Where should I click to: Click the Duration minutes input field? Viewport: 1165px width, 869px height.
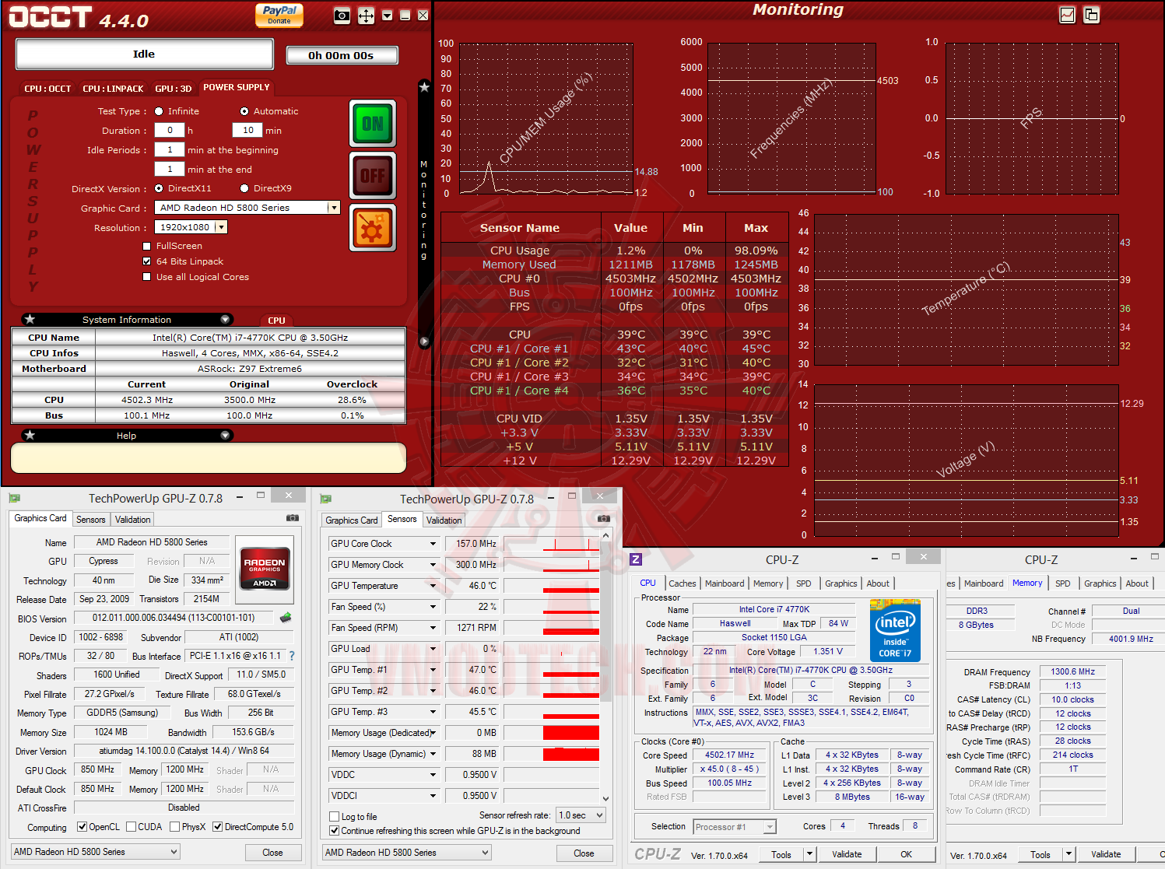(x=247, y=130)
